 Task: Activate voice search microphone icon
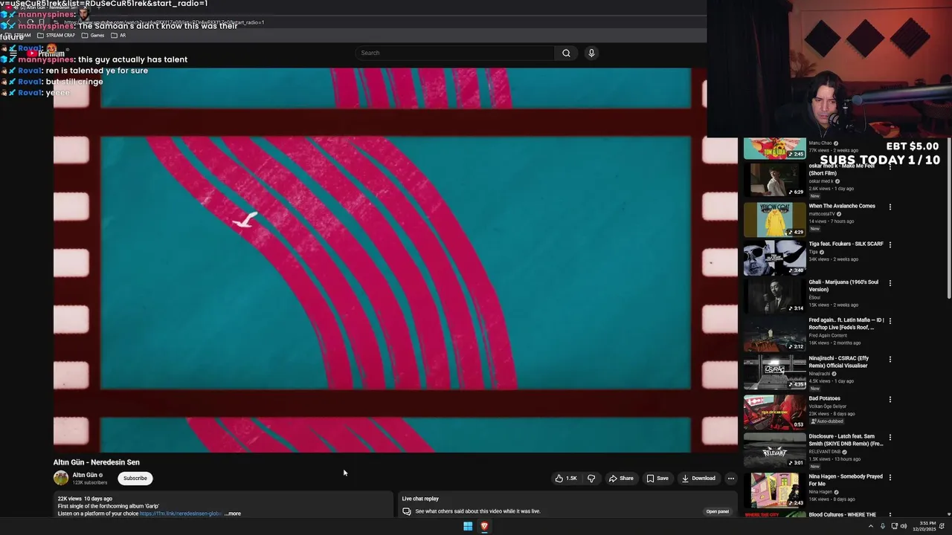click(591, 53)
